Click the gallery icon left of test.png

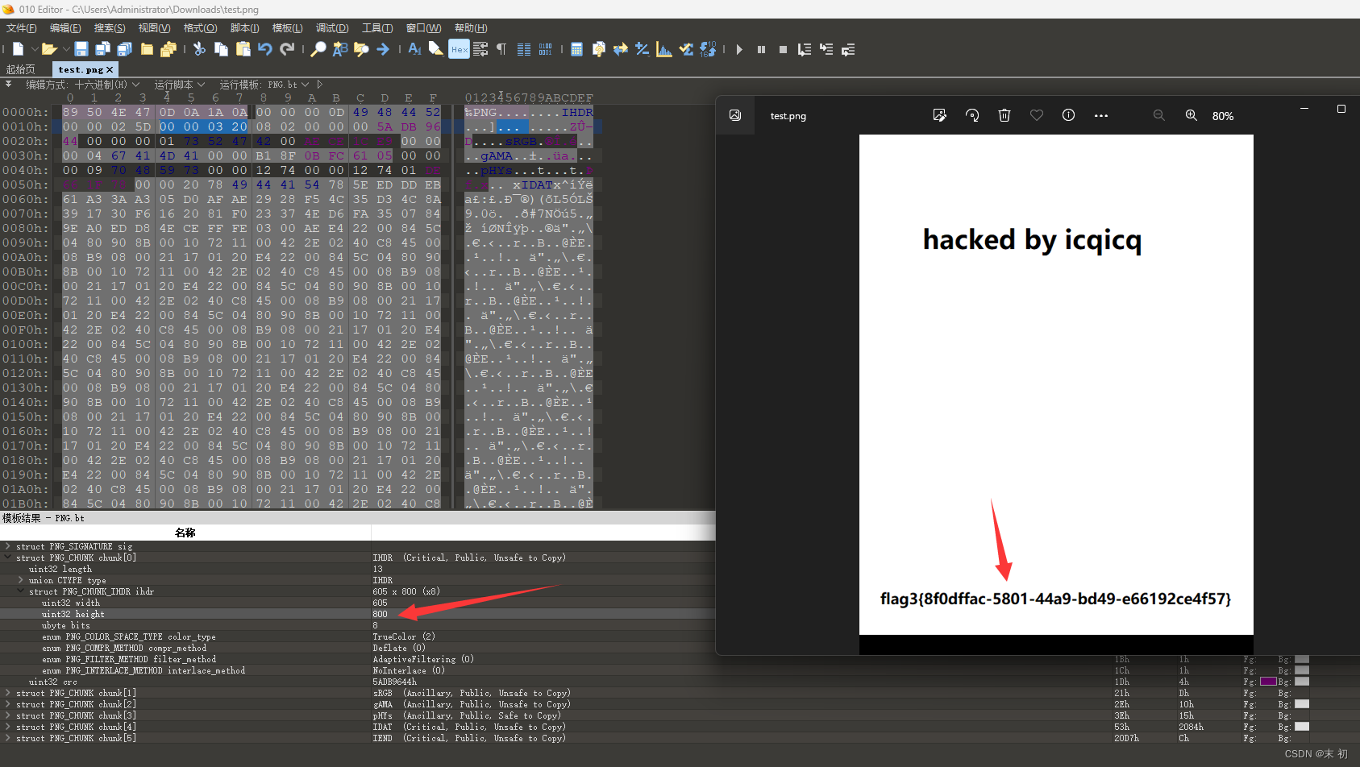pos(735,115)
